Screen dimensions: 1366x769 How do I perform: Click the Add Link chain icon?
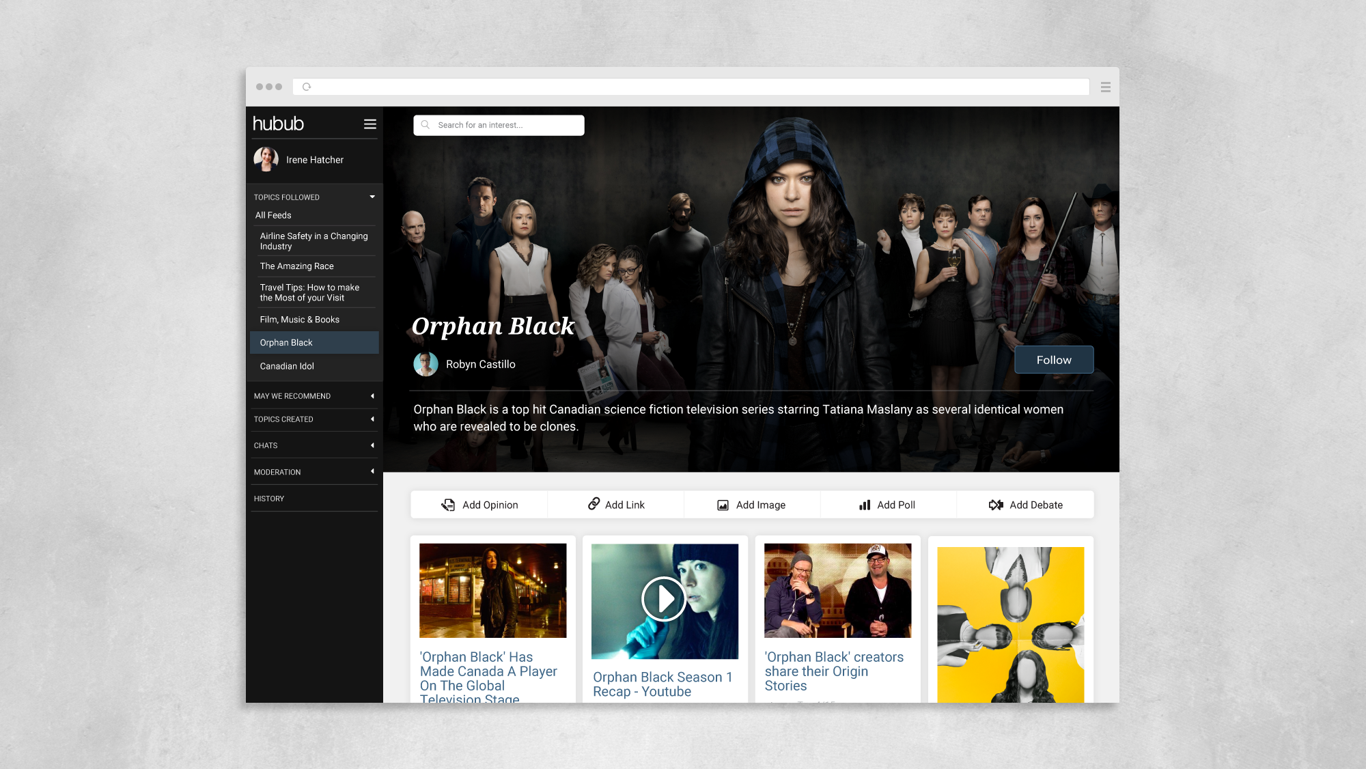click(594, 504)
